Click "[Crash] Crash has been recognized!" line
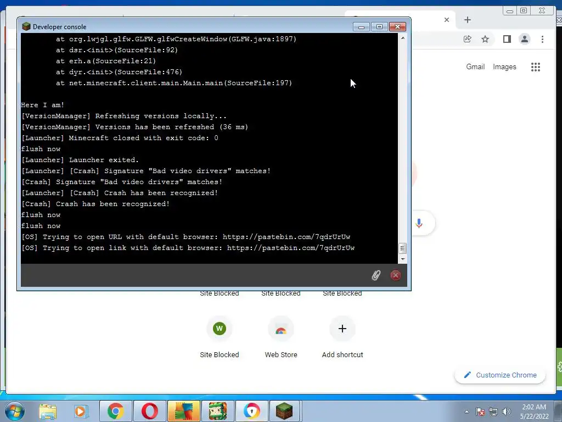This screenshot has height=422, width=562. [x=95, y=204]
